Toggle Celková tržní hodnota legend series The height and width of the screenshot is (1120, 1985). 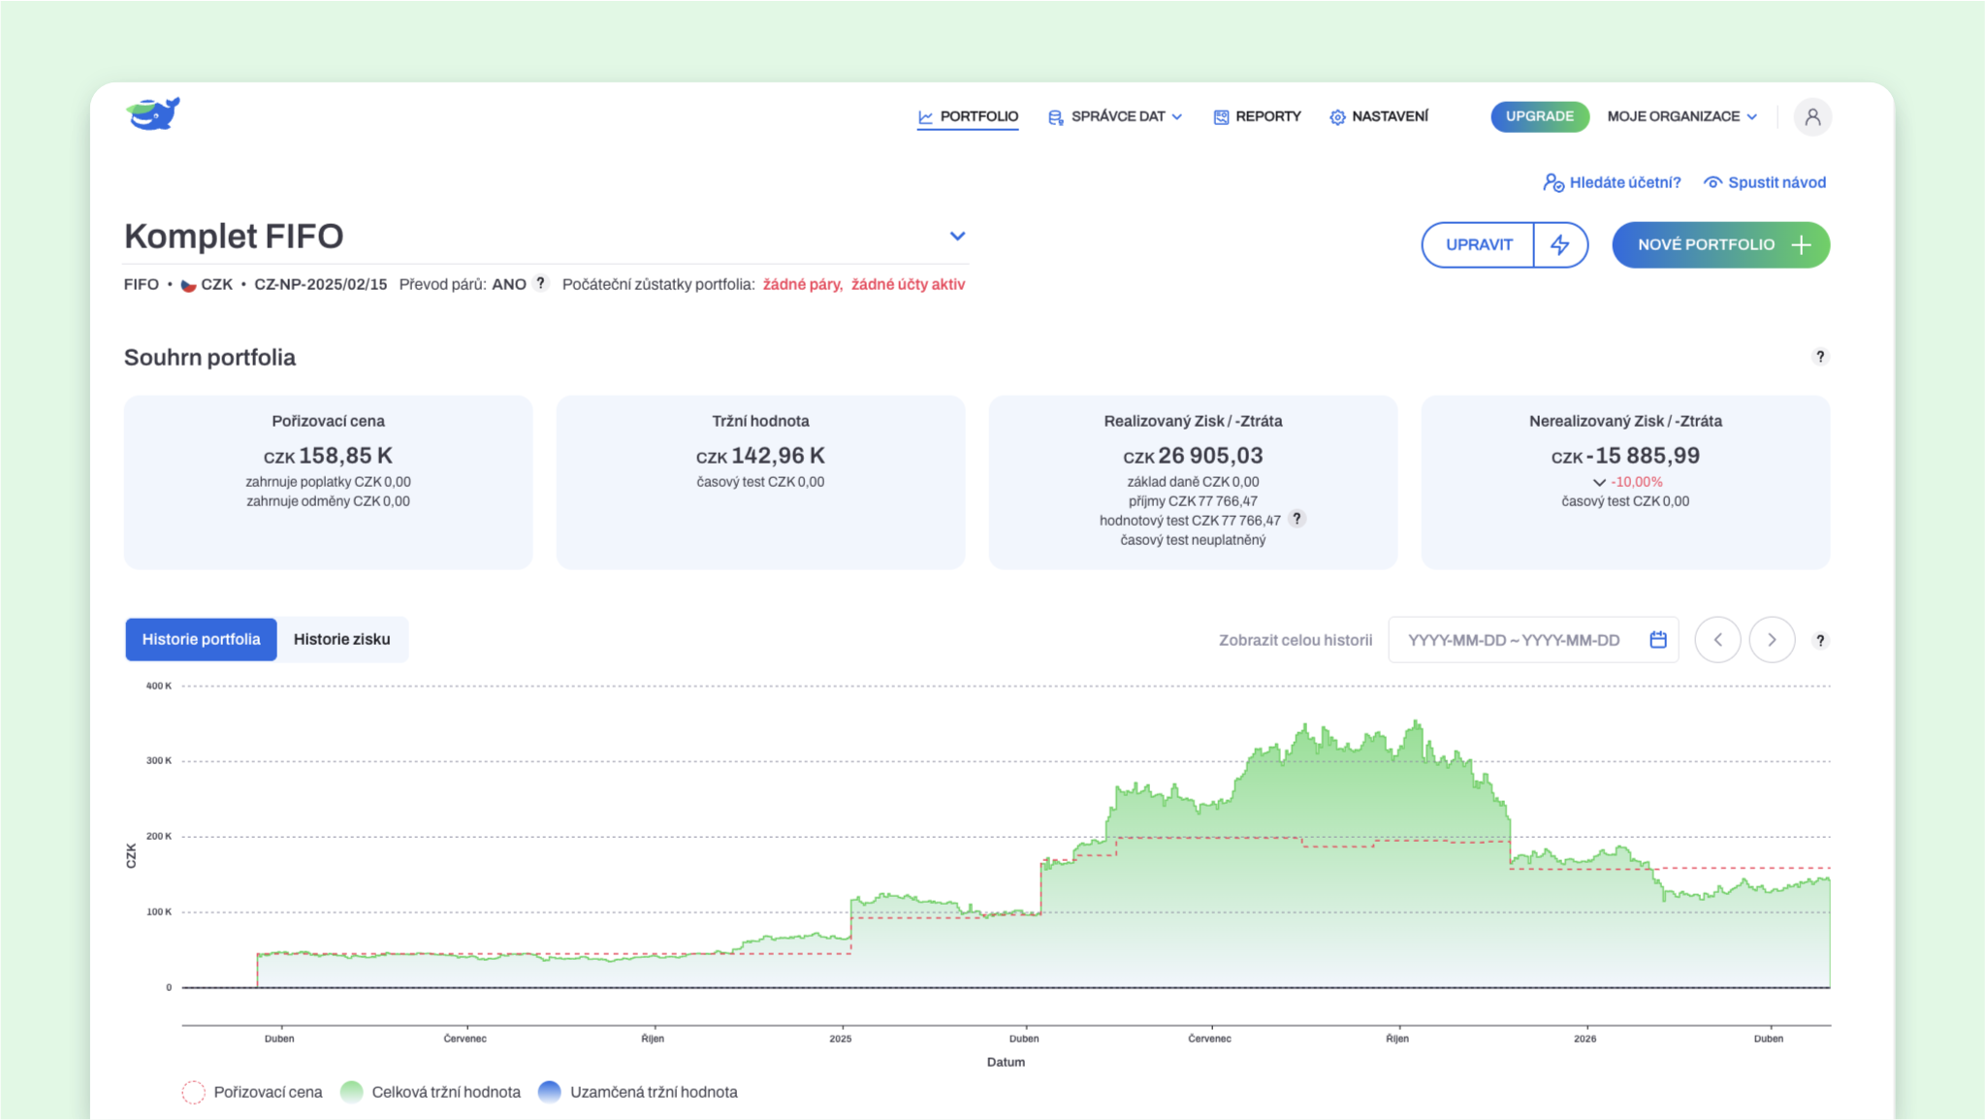click(431, 1092)
